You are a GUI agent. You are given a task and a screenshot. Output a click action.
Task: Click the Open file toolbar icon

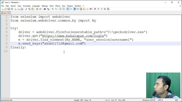[5, 9]
